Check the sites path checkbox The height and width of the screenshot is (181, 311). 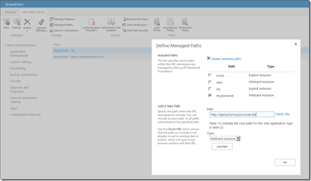pos(210,82)
